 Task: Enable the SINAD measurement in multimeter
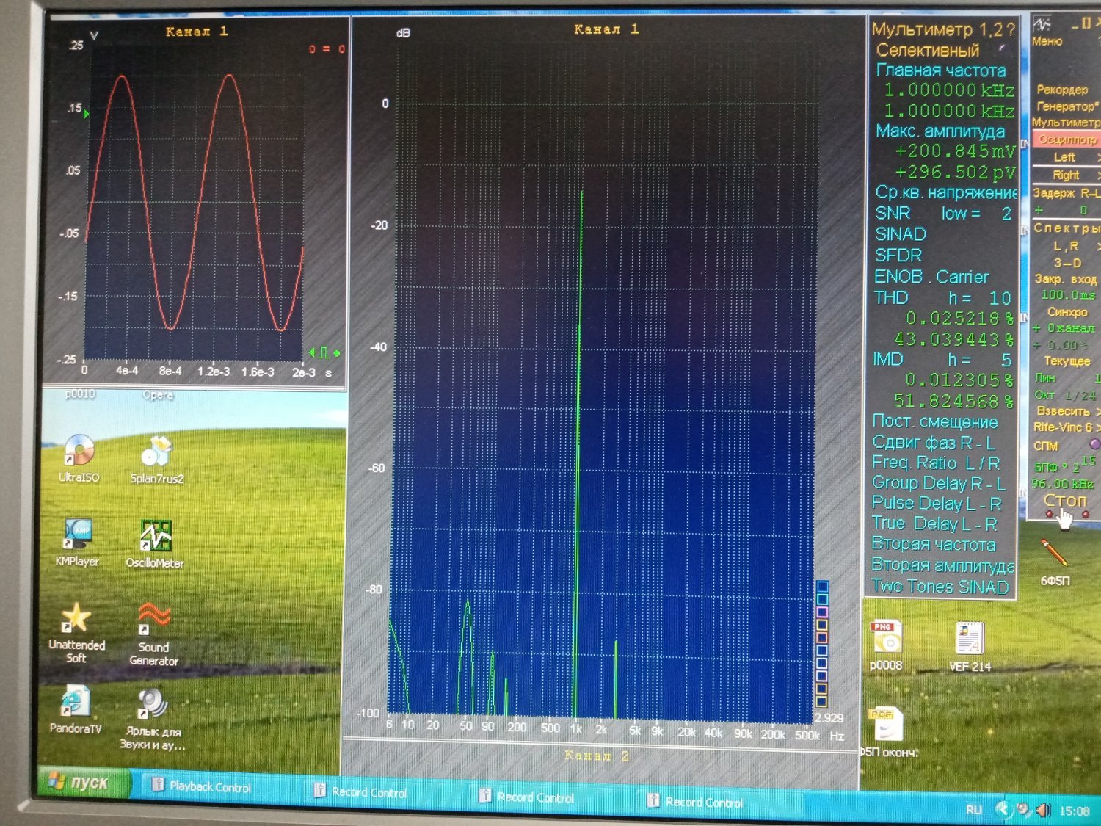click(901, 234)
